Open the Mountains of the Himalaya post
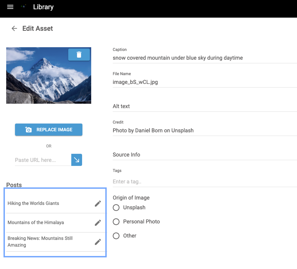 (x=36, y=222)
